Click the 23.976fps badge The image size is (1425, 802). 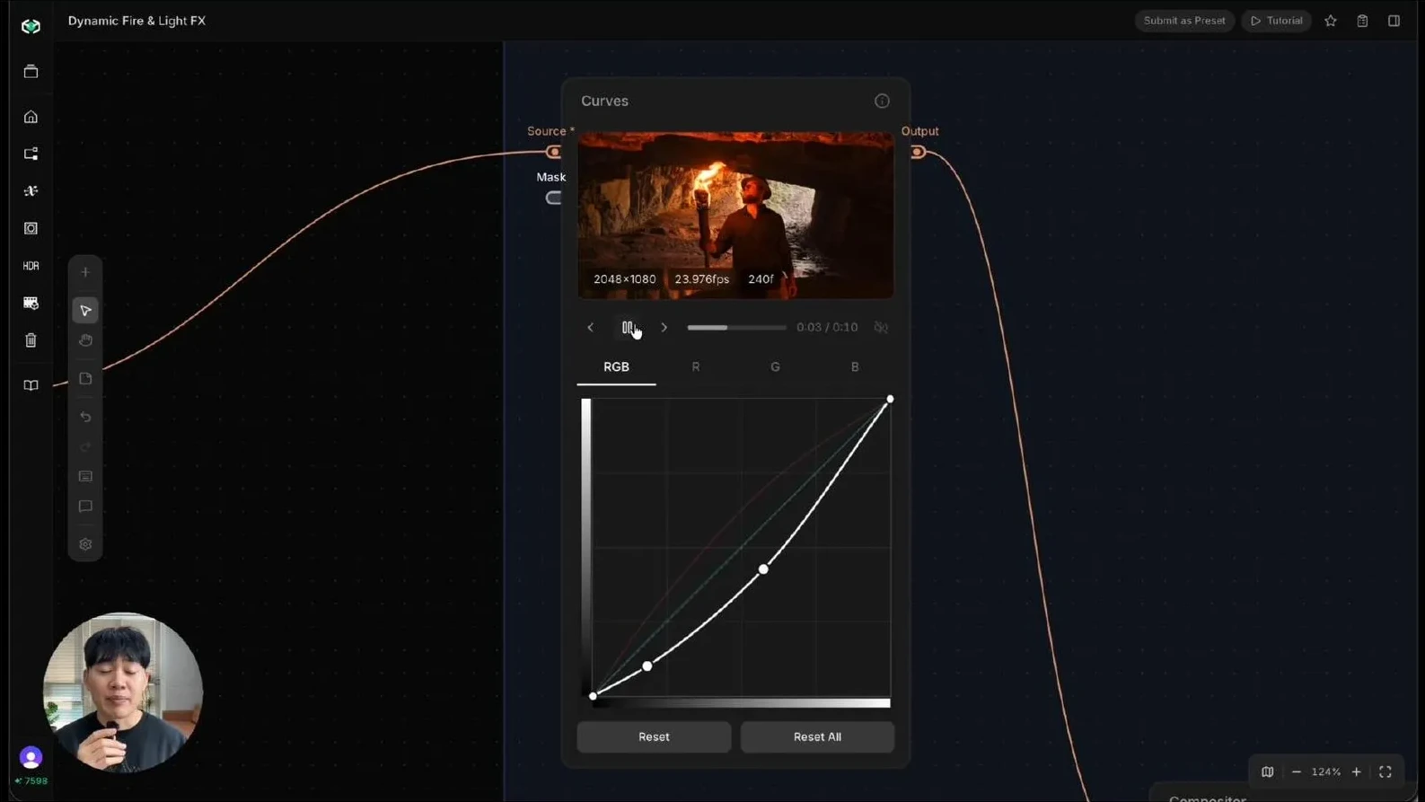tap(702, 279)
